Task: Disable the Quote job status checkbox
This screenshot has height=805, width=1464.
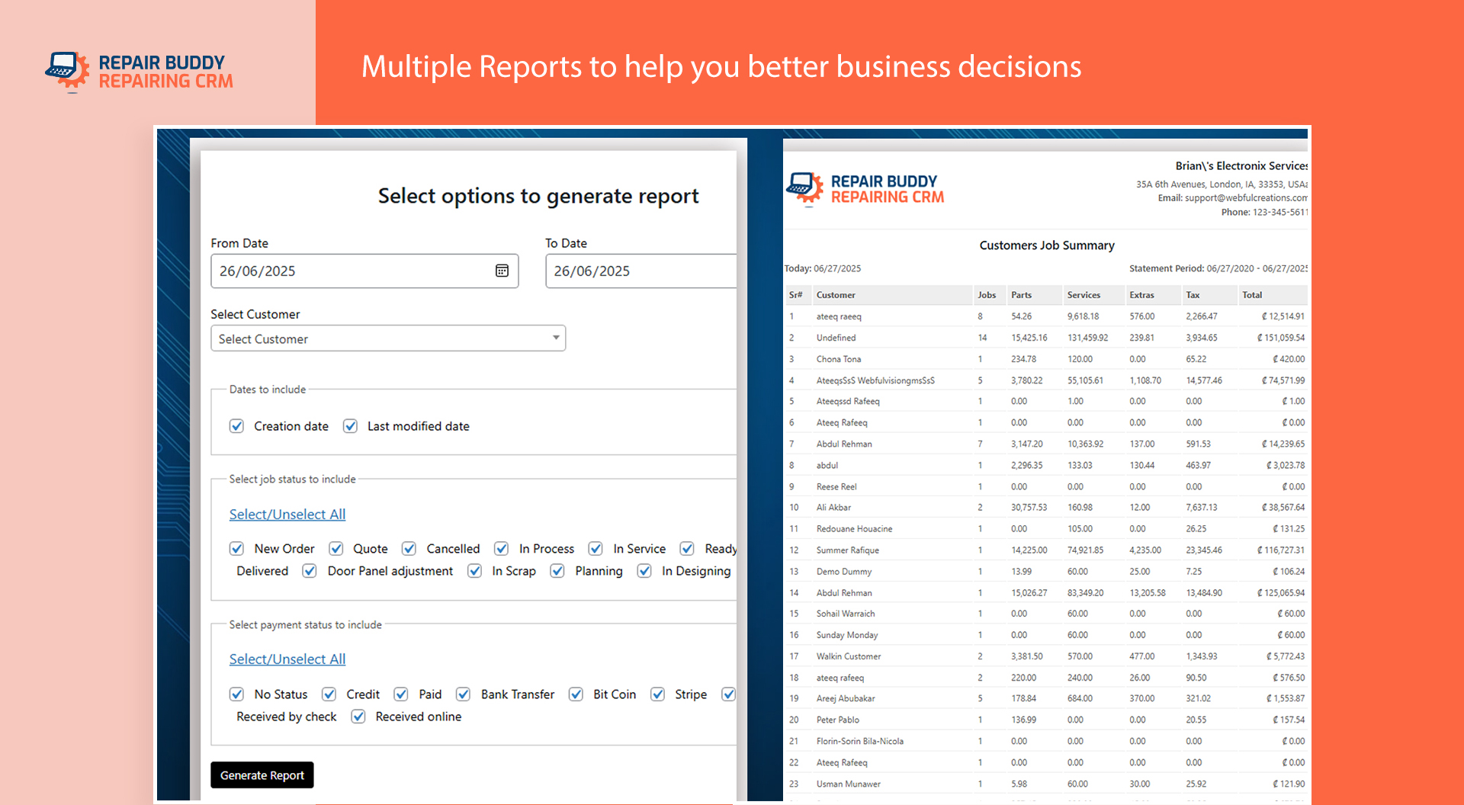Action: point(335,549)
